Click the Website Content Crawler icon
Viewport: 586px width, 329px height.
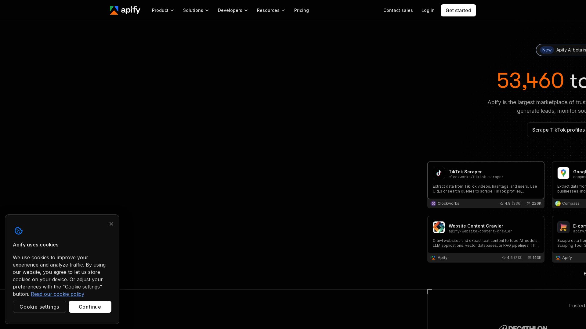pos(439,227)
